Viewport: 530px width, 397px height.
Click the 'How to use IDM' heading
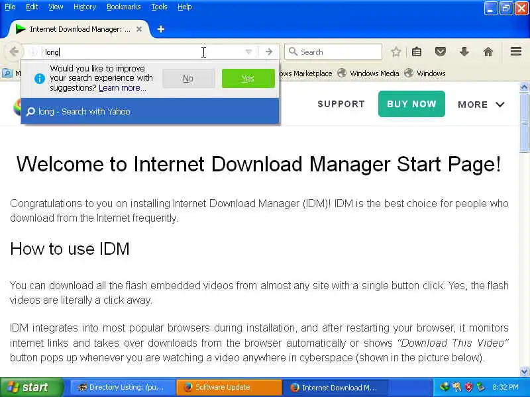[70, 249]
